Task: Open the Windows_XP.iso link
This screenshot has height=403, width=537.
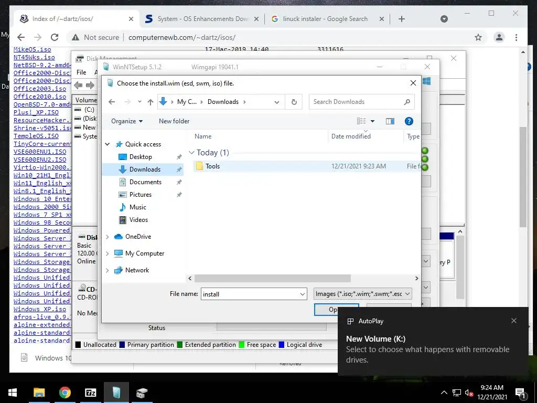Action: [x=40, y=309]
